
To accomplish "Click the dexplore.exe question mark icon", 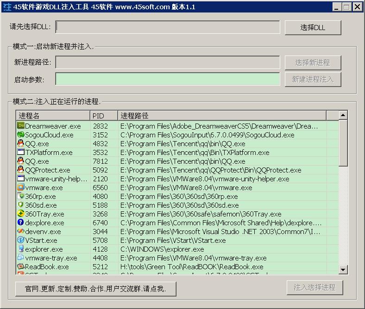I will pyautogui.click(x=21, y=222).
